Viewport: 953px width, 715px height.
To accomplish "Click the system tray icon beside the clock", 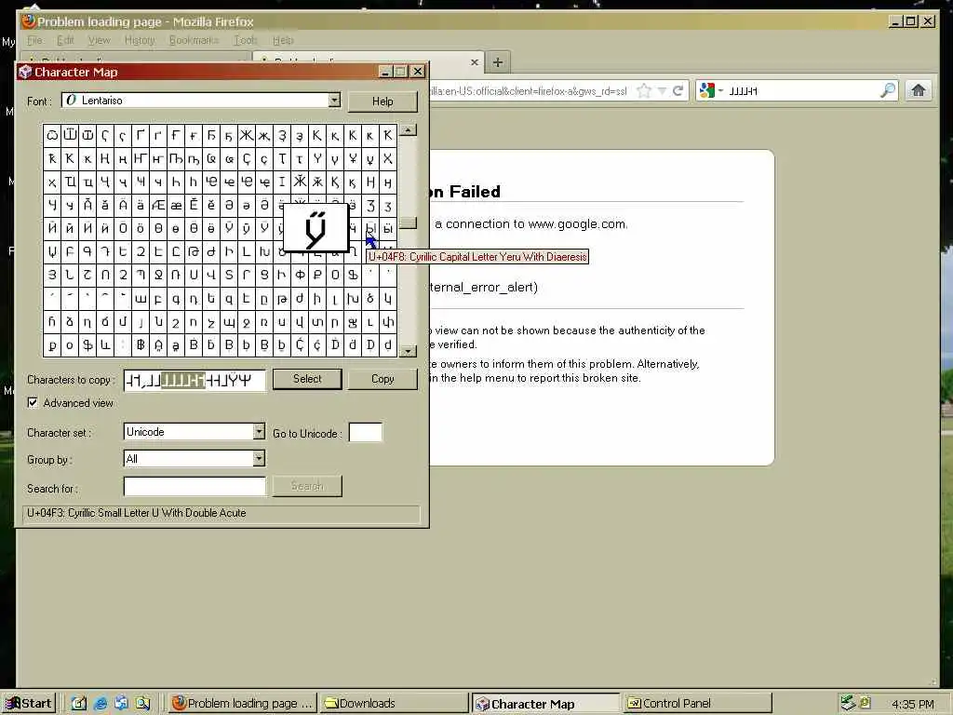I will 866,703.
